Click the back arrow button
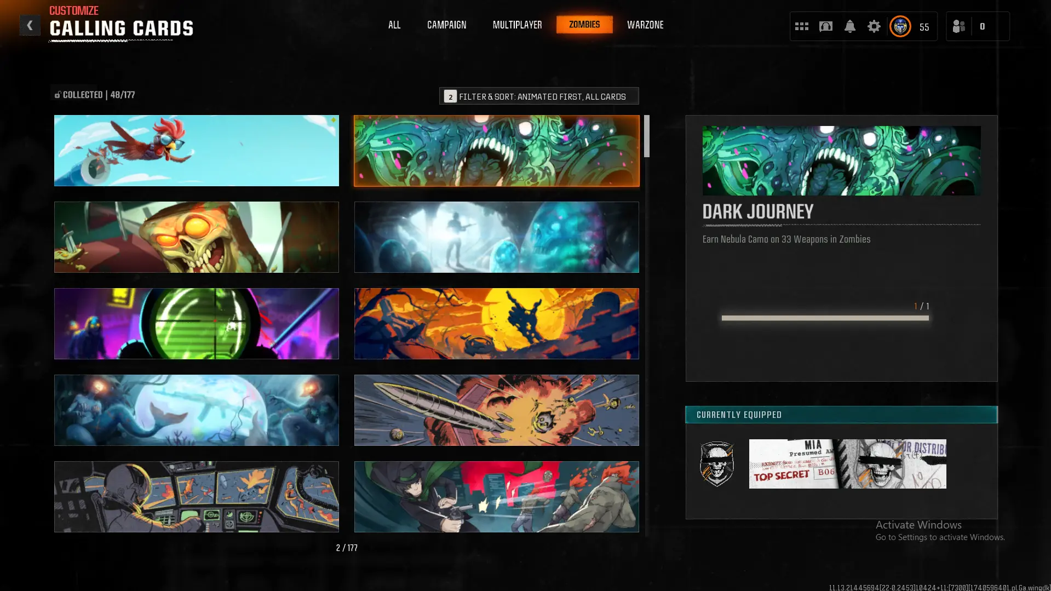This screenshot has width=1051, height=591. pyautogui.click(x=30, y=25)
